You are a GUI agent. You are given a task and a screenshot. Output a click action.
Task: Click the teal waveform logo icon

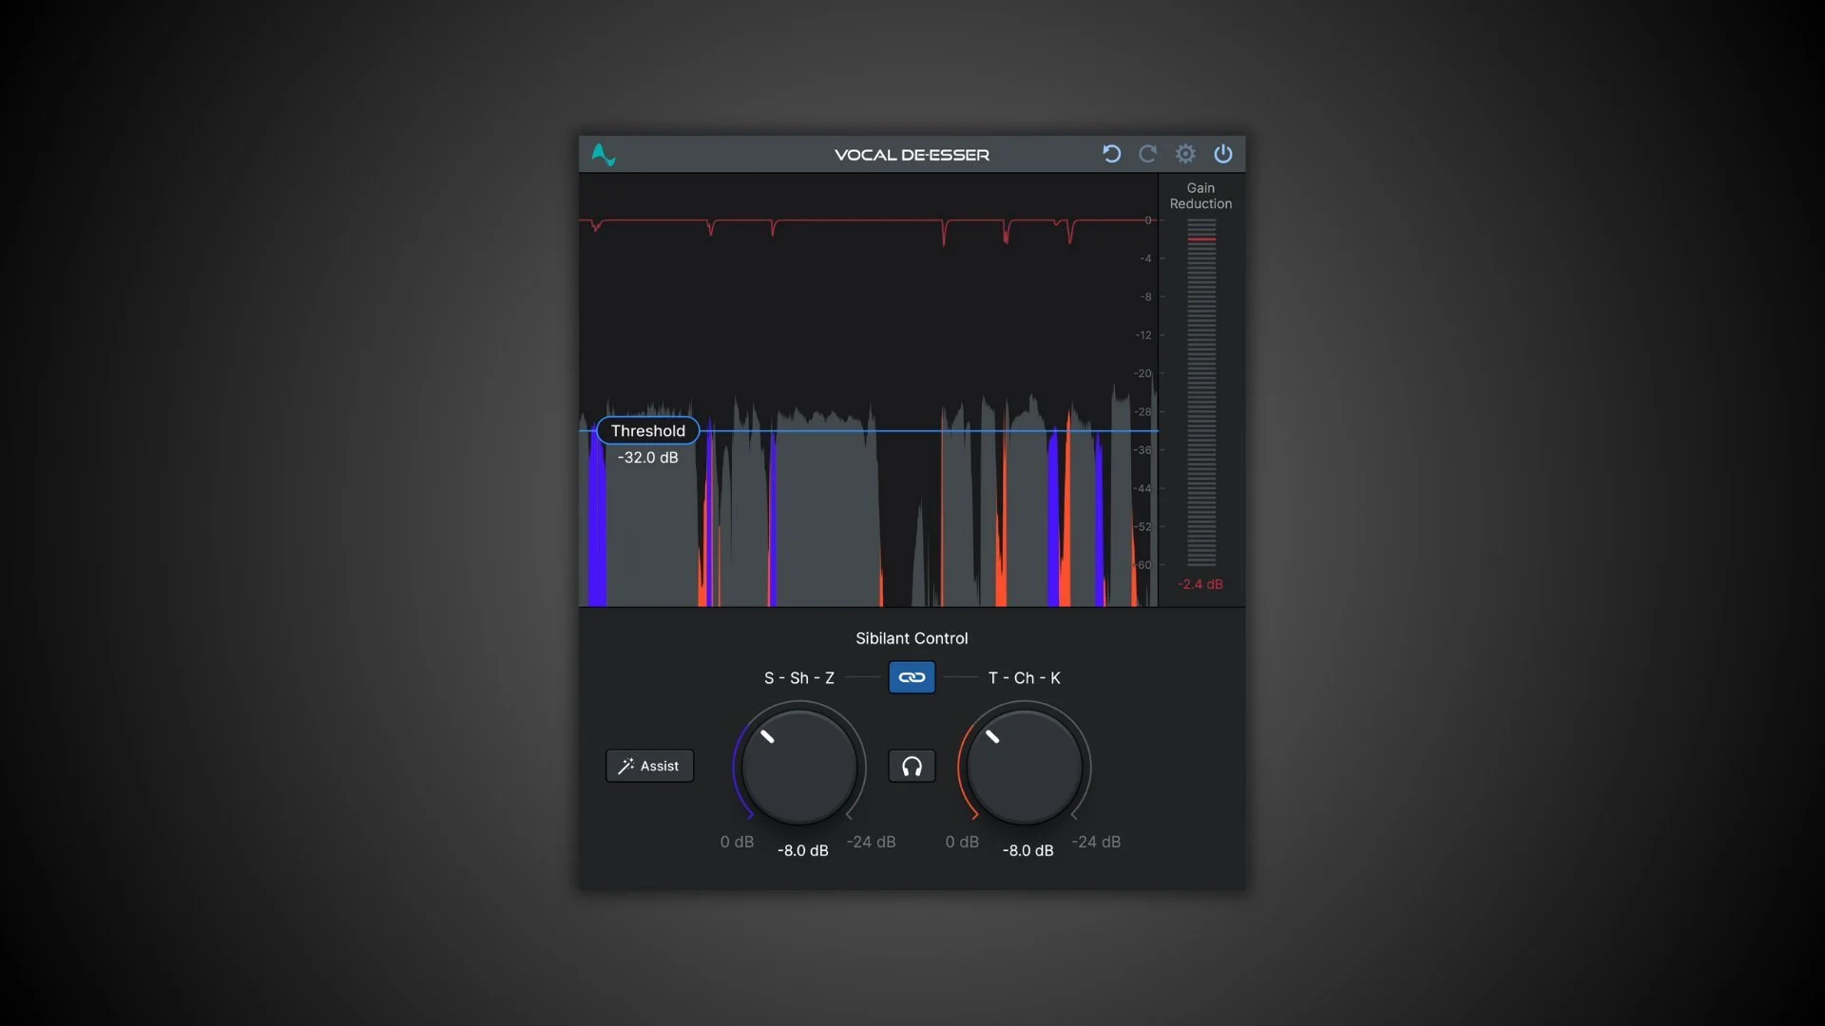pyautogui.click(x=604, y=154)
